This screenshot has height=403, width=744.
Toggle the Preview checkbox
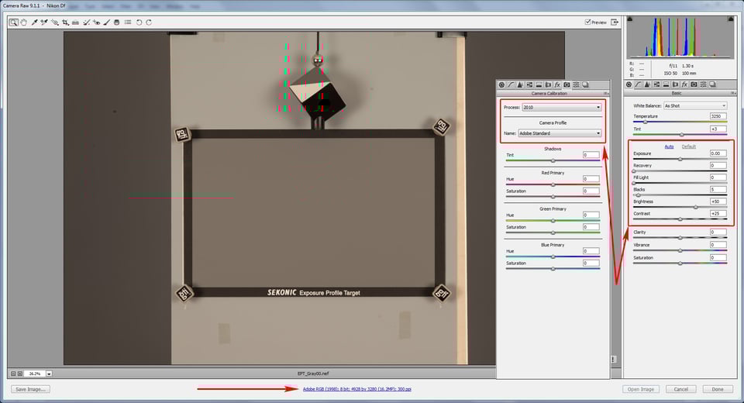(x=588, y=22)
